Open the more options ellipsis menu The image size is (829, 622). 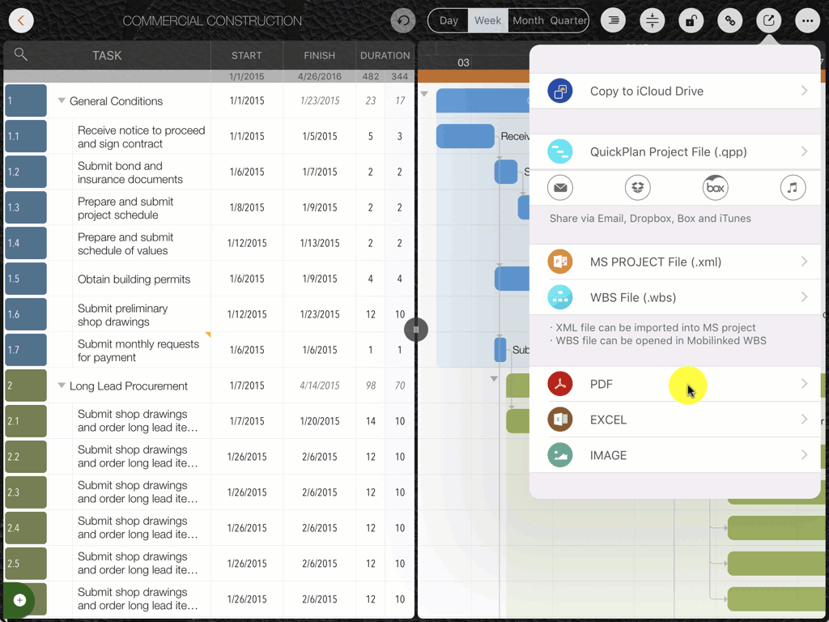click(x=806, y=21)
